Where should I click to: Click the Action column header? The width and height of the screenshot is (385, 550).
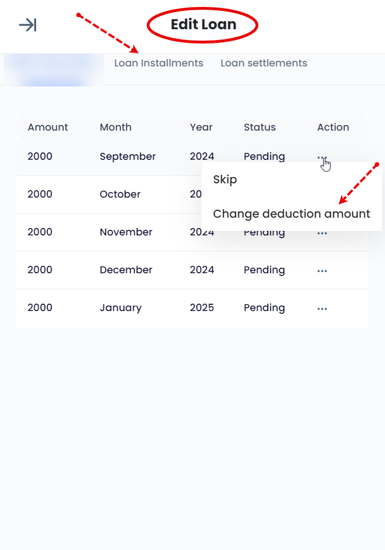[333, 127]
